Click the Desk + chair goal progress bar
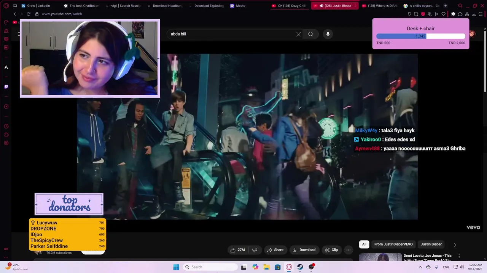This screenshot has width=487, height=273. [420, 36]
